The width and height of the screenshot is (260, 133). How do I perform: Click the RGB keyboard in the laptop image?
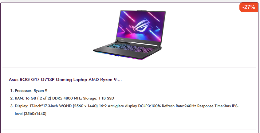130,47
